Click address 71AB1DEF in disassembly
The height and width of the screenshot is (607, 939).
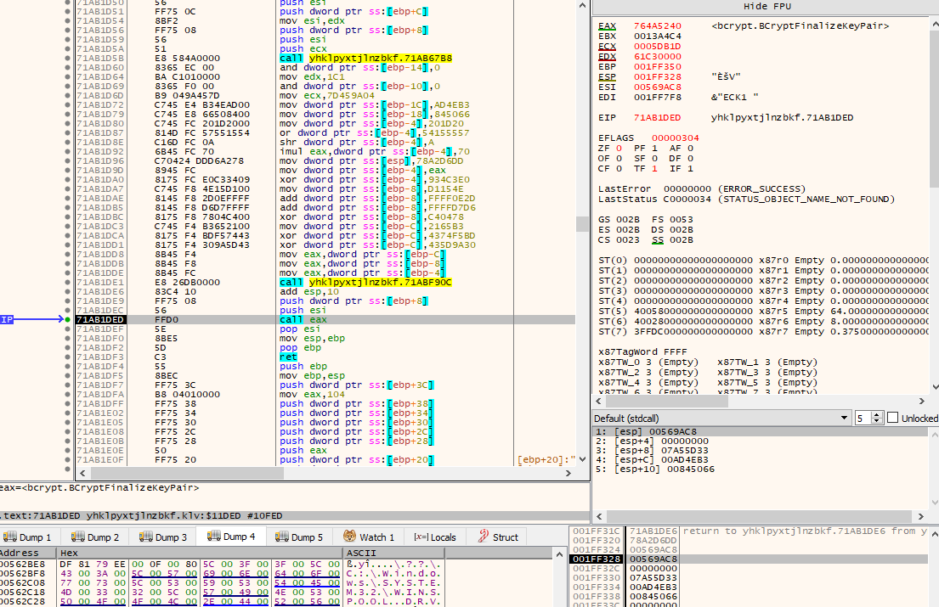point(100,329)
